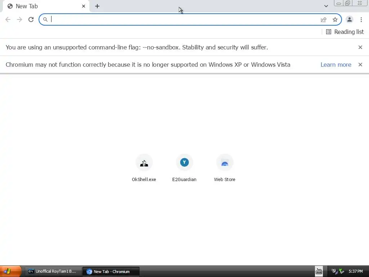Viewport: 369px width, 277px height.
Task: Click the tab's globe favicon
Action: [10, 6]
